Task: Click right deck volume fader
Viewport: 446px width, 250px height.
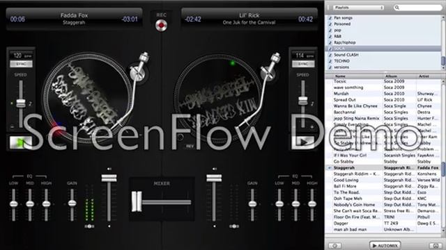Action: [x=214, y=178]
